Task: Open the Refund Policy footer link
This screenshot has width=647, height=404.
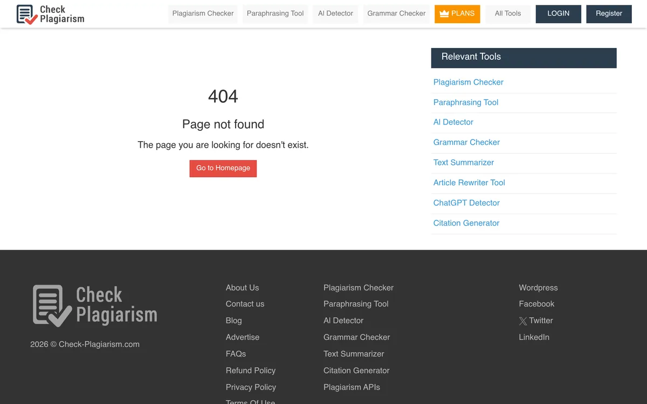Action: click(251, 371)
